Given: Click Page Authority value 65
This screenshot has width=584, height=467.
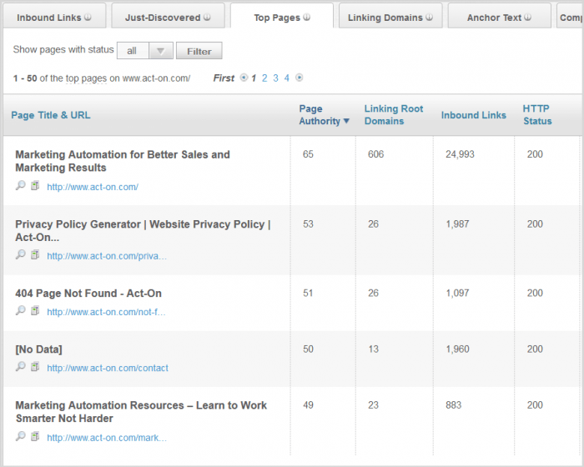Looking at the screenshot, I should pyautogui.click(x=308, y=154).
